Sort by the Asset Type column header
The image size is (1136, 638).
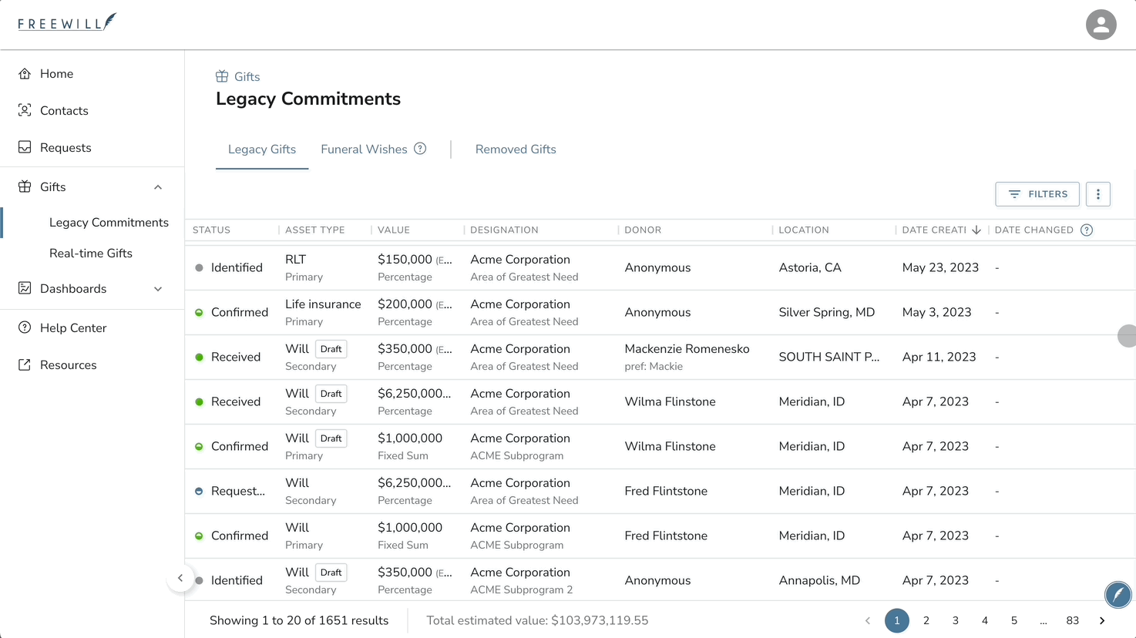click(x=315, y=230)
